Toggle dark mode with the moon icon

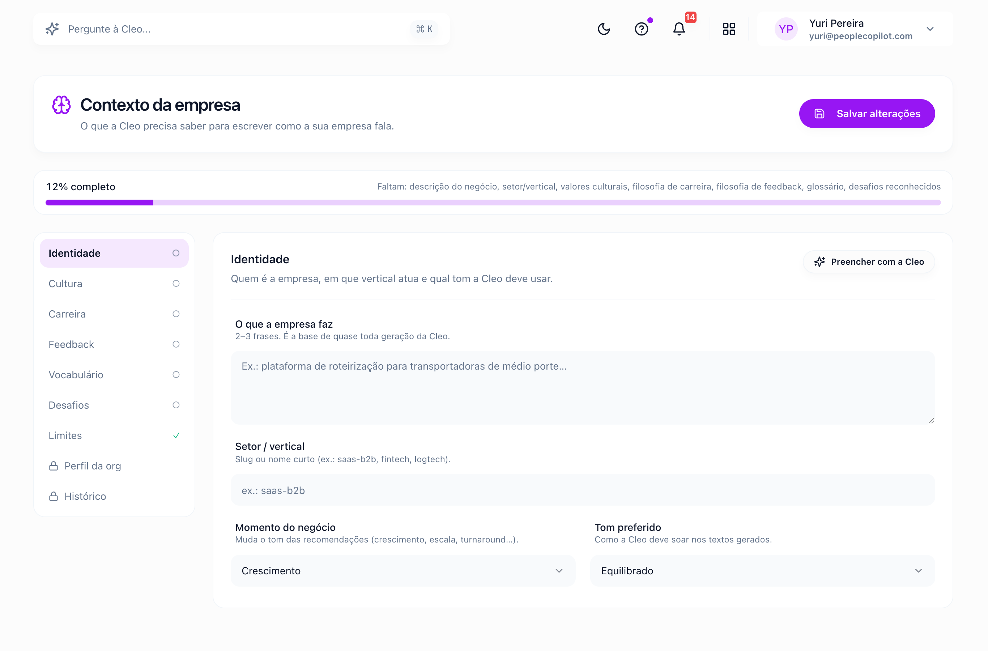[604, 29]
